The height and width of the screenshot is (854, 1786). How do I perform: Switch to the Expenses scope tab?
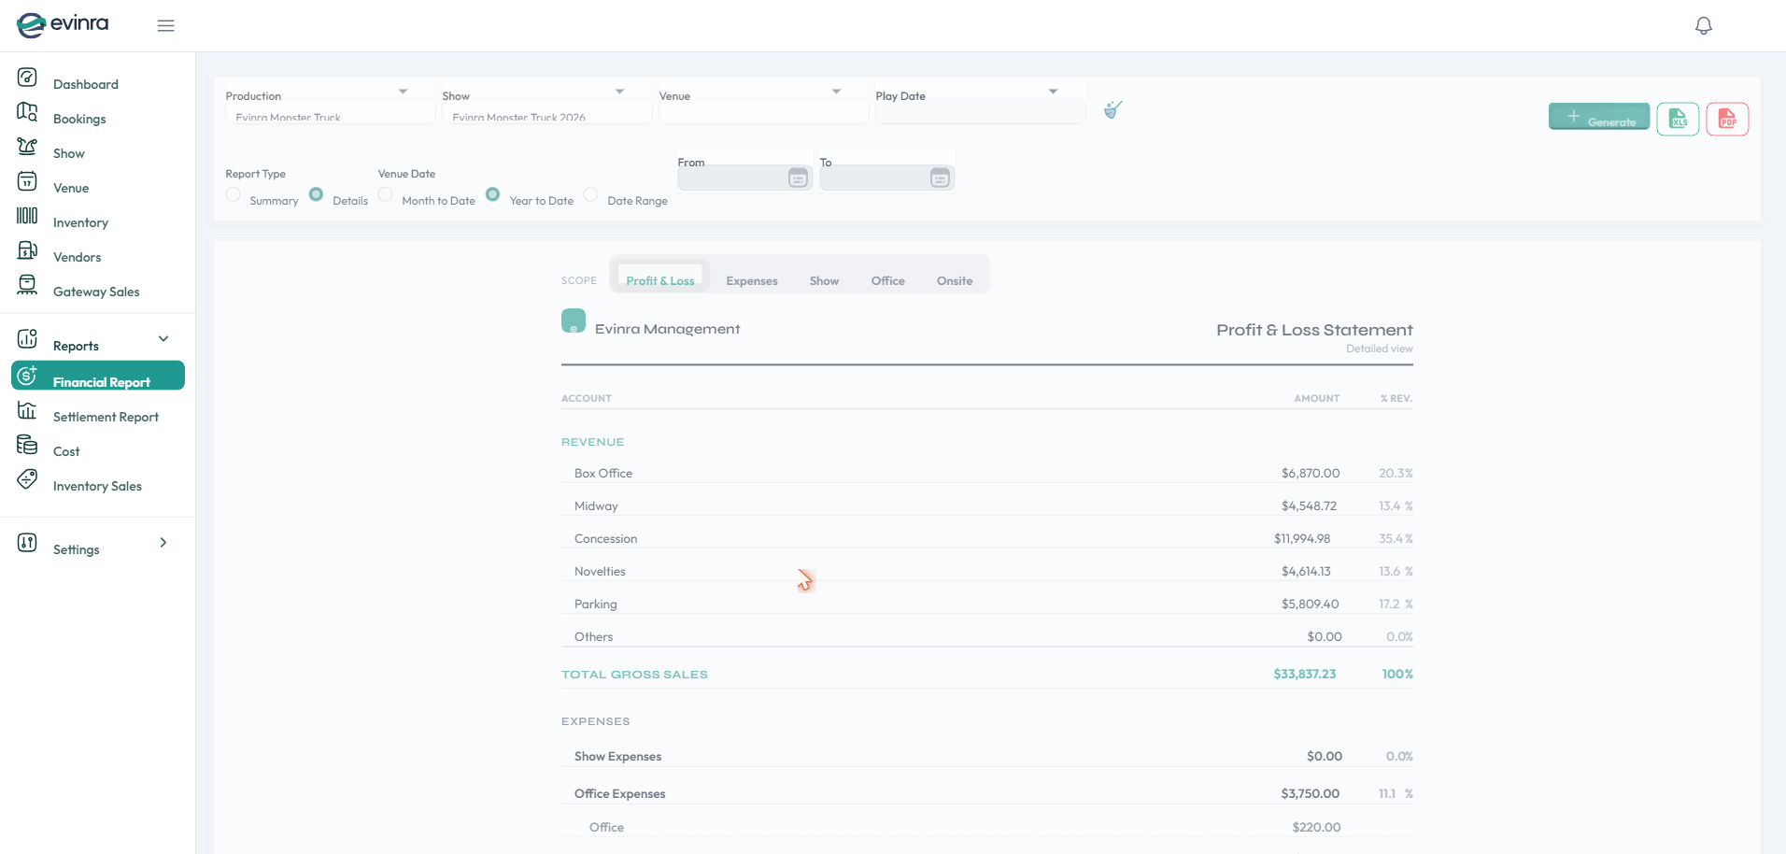point(752,281)
